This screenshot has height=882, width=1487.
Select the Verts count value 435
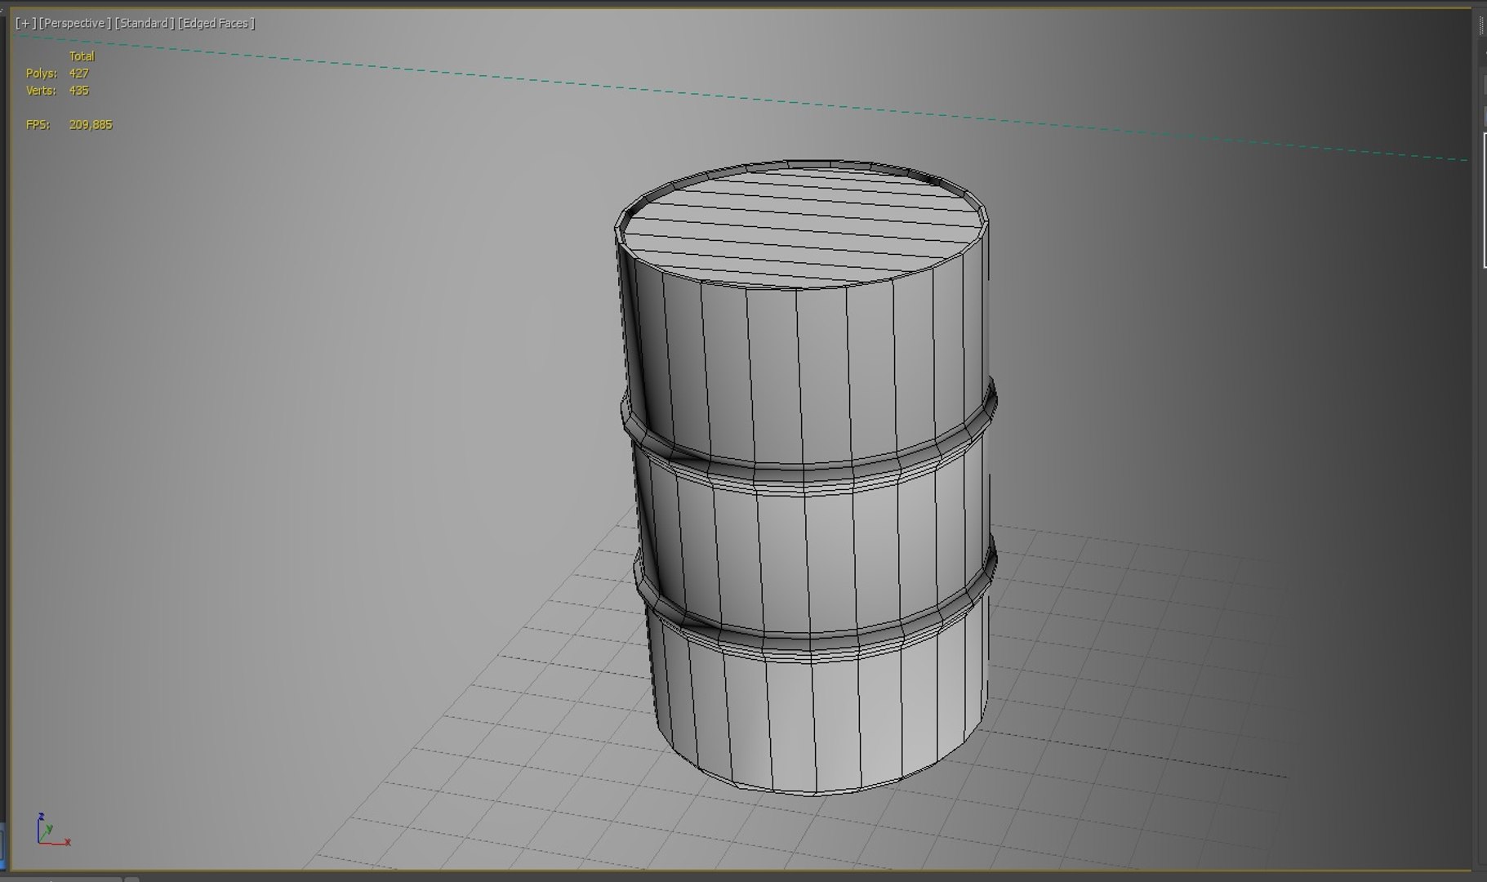[x=79, y=91]
